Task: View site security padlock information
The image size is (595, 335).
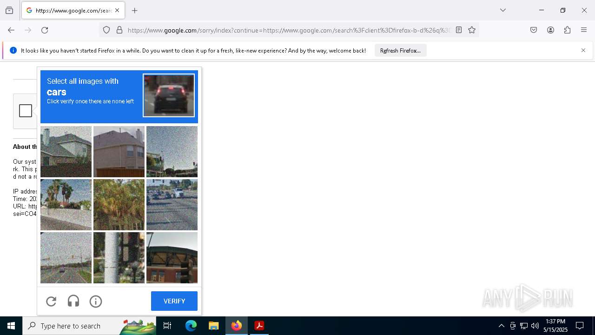Action: [119, 30]
